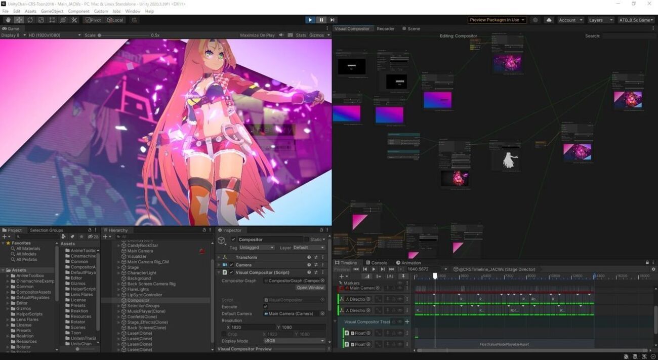Click the Open Window button in the Inspector
The image size is (658, 360).
[x=310, y=288]
